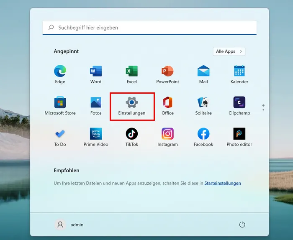Open the Fotos app

[96, 106]
